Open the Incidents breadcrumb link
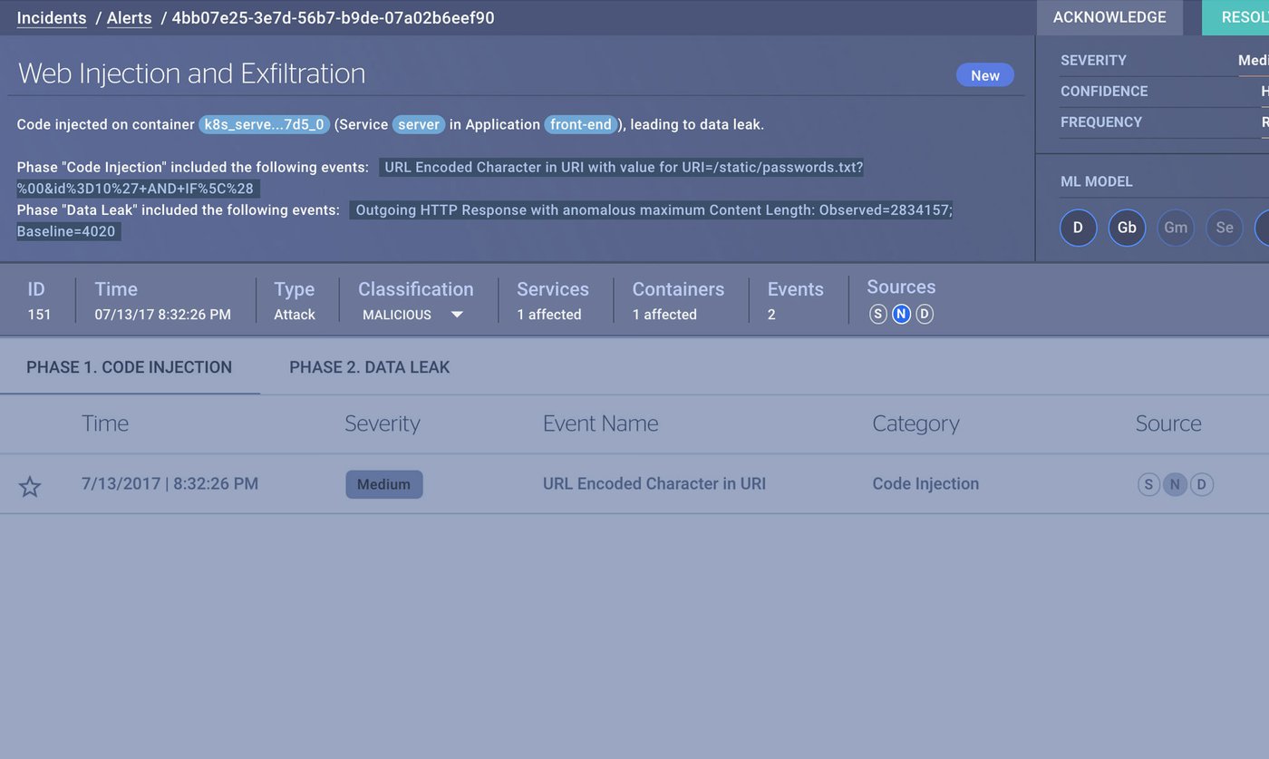 coord(52,18)
